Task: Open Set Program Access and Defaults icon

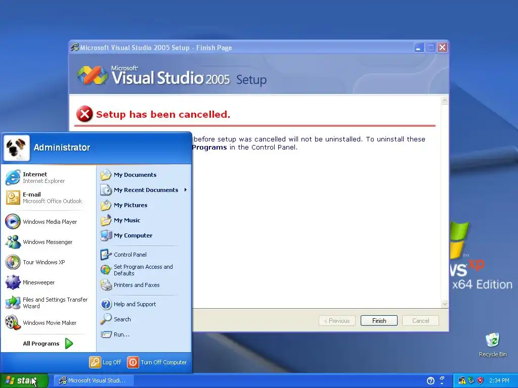Action: click(x=106, y=270)
